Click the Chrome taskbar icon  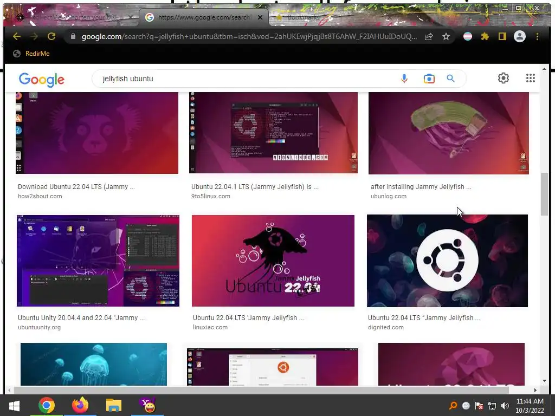(x=47, y=405)
